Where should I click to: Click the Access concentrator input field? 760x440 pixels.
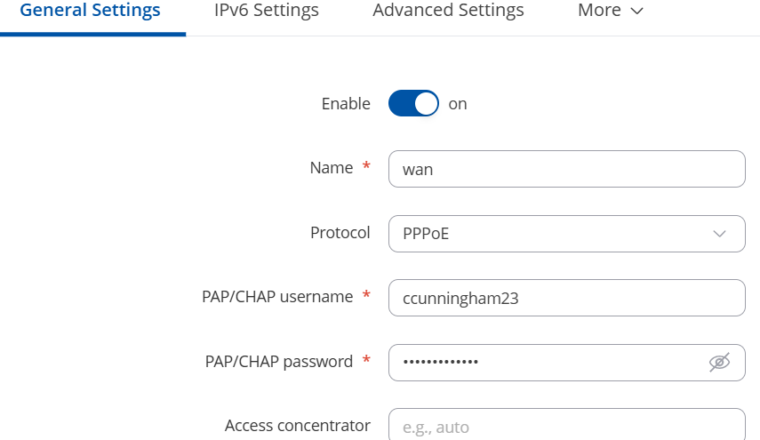tap(566, 425)
